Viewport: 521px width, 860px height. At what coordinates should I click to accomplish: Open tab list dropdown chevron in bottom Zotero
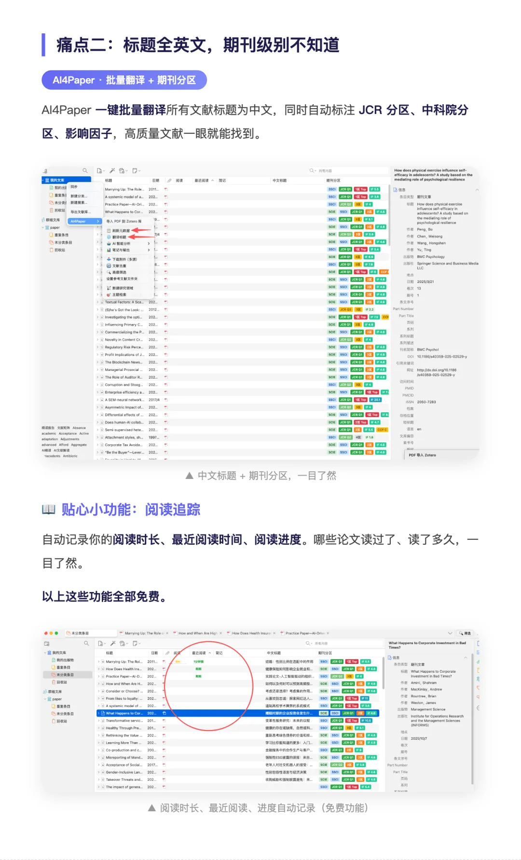coord(450,633)
